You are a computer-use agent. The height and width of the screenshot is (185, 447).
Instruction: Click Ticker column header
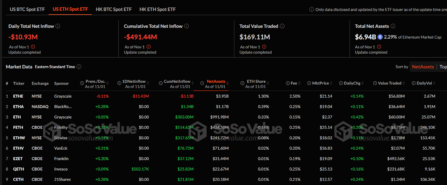pyautogui.click(x=19, y=83)
